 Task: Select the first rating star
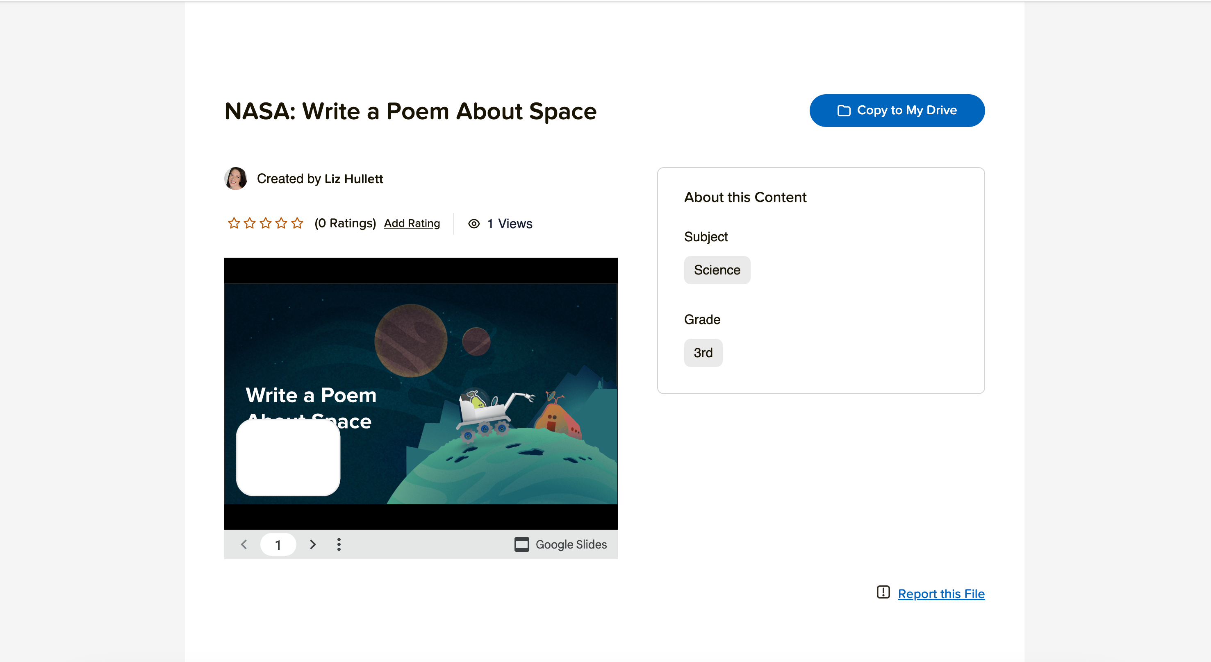tap(234, 223)
